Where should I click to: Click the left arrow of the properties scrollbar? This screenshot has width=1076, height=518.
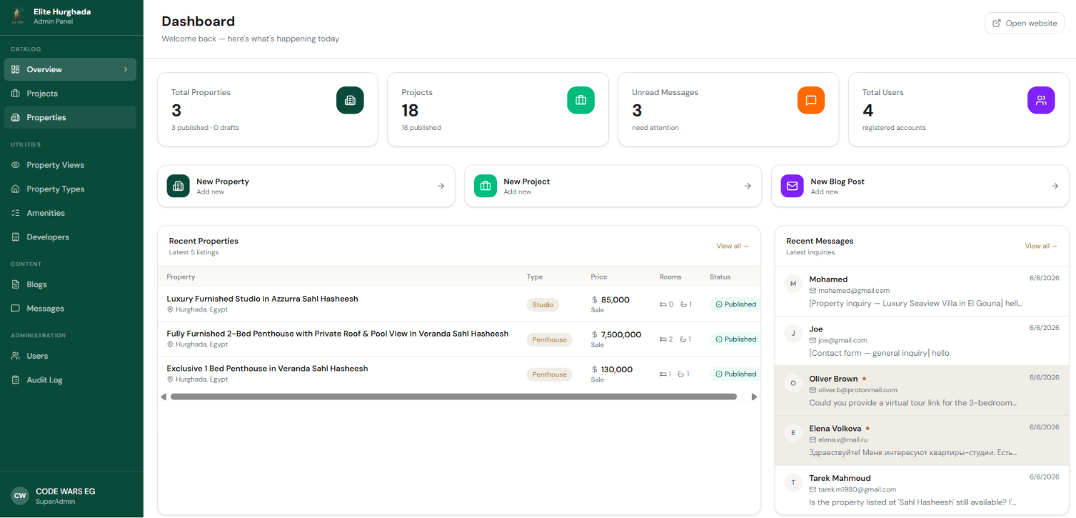click(x=164, y=397)
